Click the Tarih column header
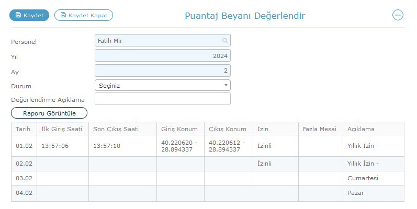Image resolution: width=417 pixels, height=209 pixels. pos(24,129)
